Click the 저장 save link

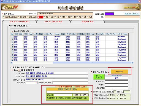(128, 14)
